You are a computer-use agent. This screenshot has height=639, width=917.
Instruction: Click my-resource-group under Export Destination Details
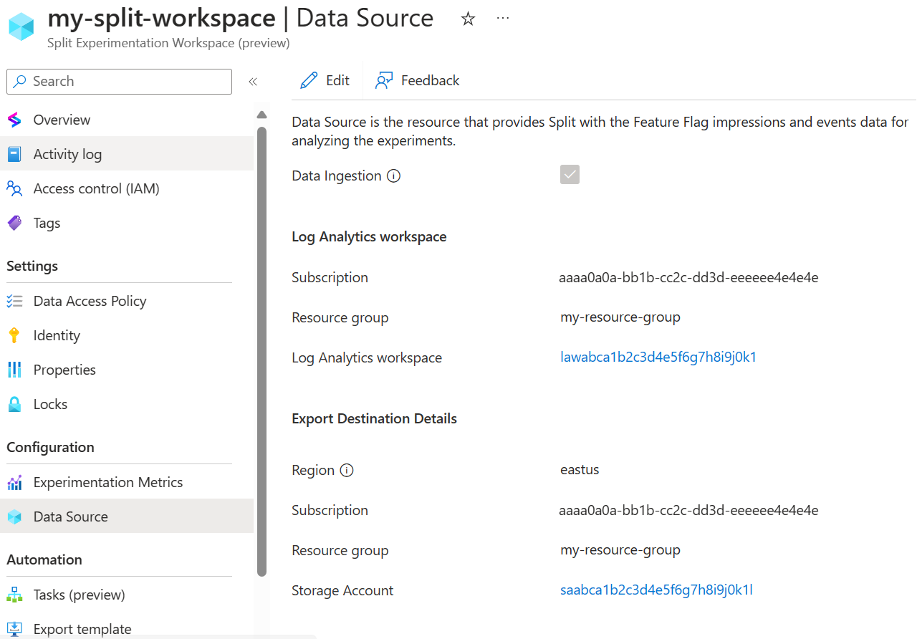pos(620,549)
